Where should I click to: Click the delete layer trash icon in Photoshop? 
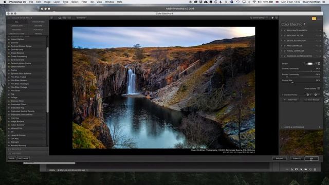[315, 170]
